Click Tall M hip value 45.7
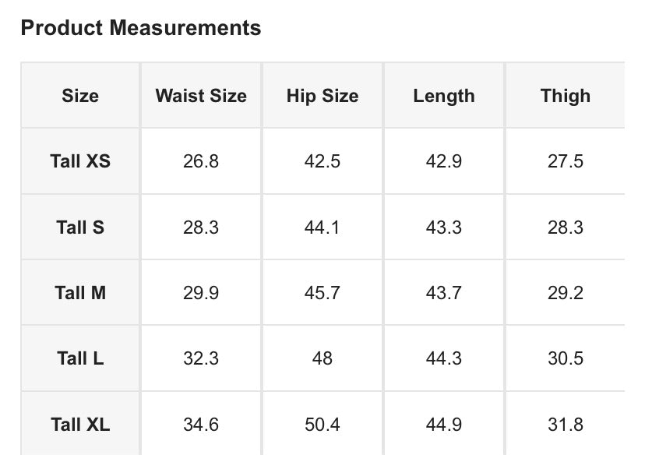 pyautogui.click(x=322, y=293)
